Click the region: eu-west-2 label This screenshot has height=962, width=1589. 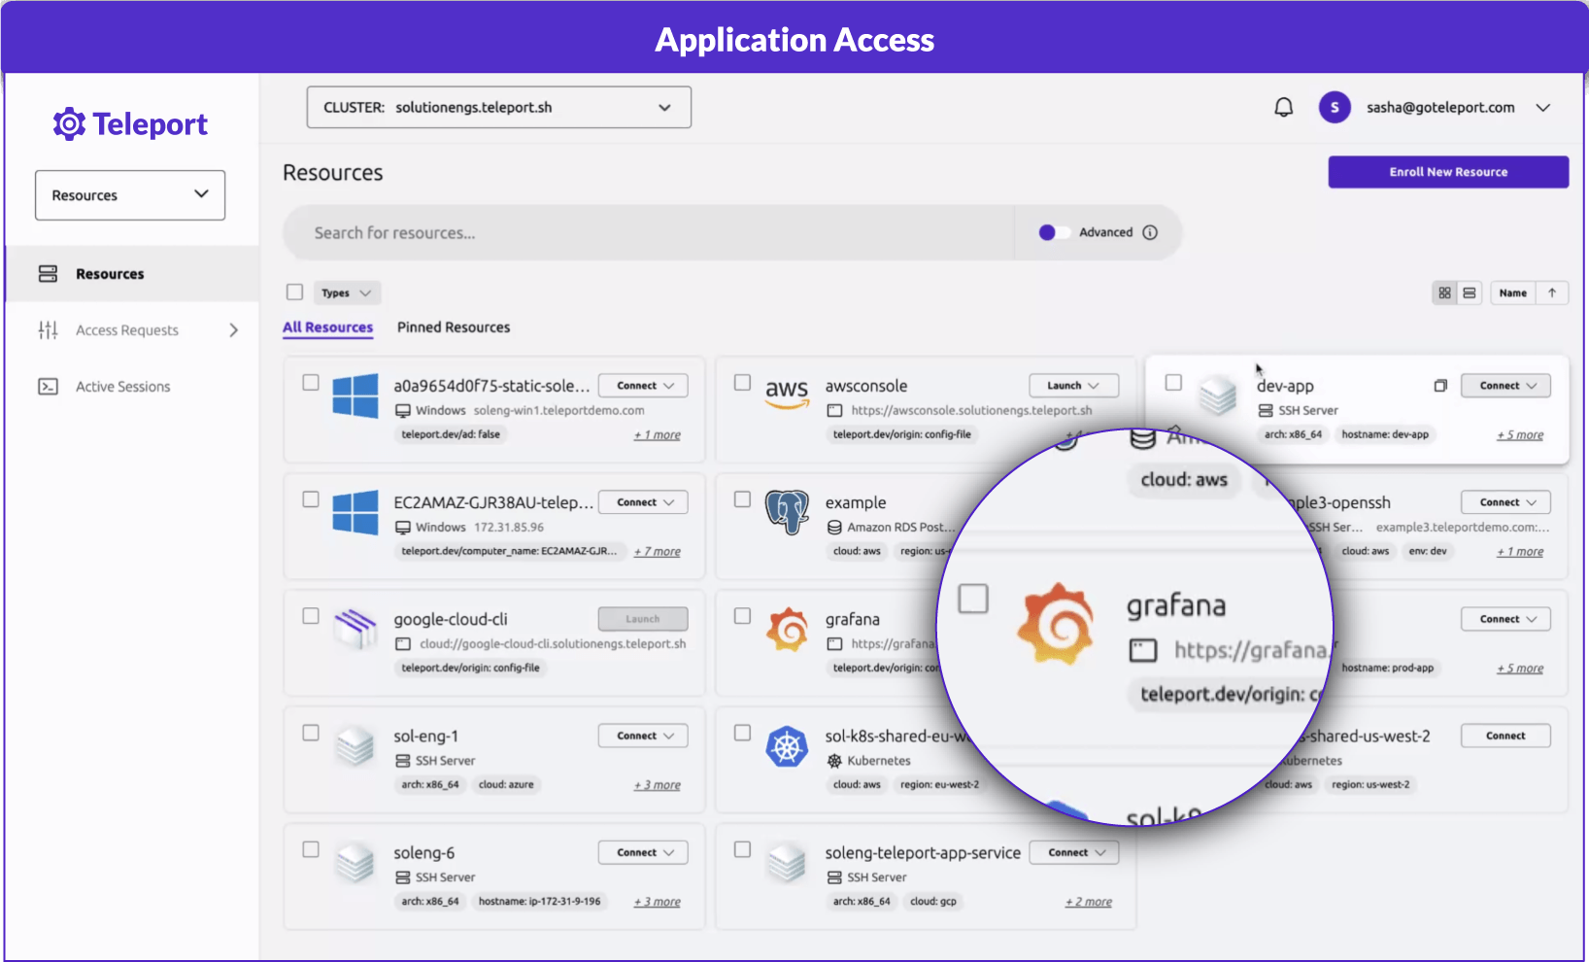coord(939,785)
